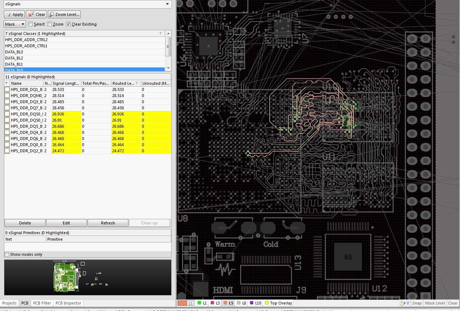Click the sort arrow in xSignal Classes header

click(161, 34)
